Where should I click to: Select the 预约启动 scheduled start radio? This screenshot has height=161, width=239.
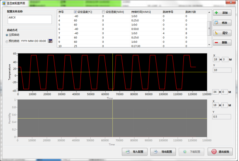(x=7, y=41)
